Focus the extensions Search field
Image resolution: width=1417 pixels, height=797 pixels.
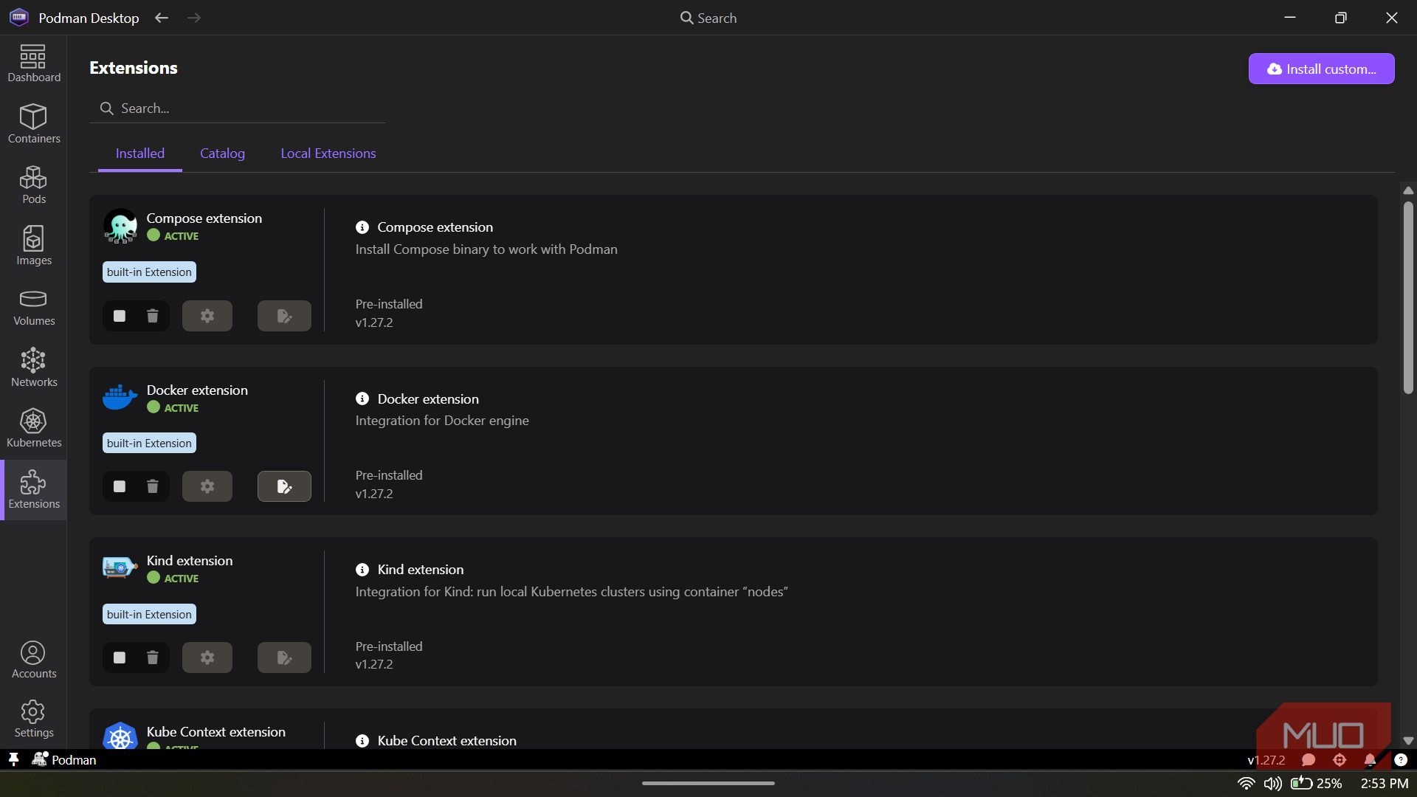point(238,108)
